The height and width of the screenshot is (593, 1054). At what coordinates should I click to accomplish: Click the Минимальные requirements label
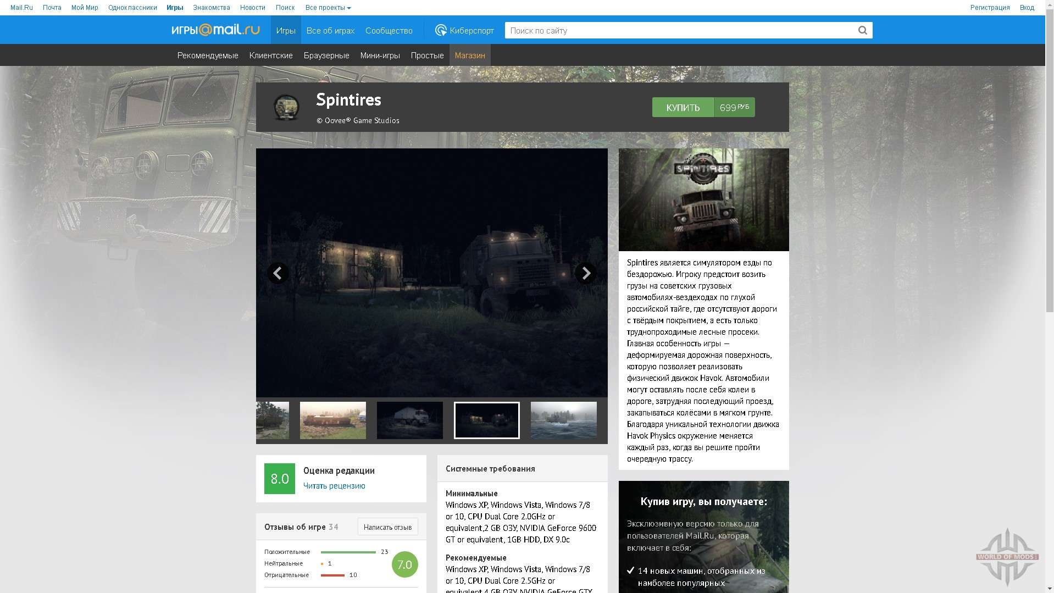click(x=471, y=494)
